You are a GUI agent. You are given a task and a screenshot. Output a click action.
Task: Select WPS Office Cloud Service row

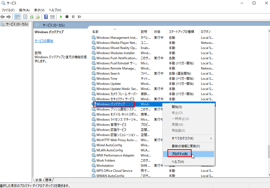point(153,171)
